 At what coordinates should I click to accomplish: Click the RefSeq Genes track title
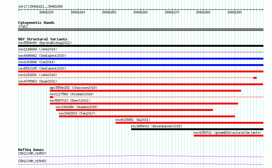[31, 150]
